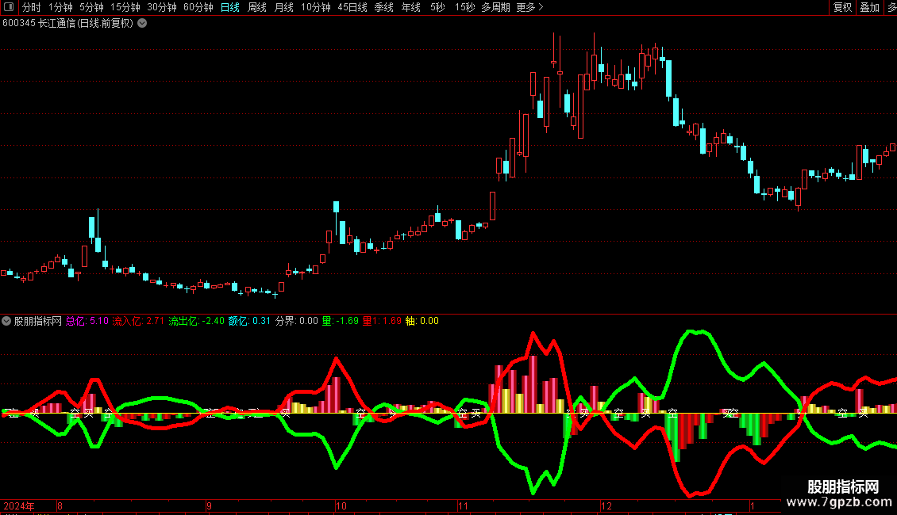Switch to 分时 intraday view
The height and width of the screenshot is (515, 897).
32,7
